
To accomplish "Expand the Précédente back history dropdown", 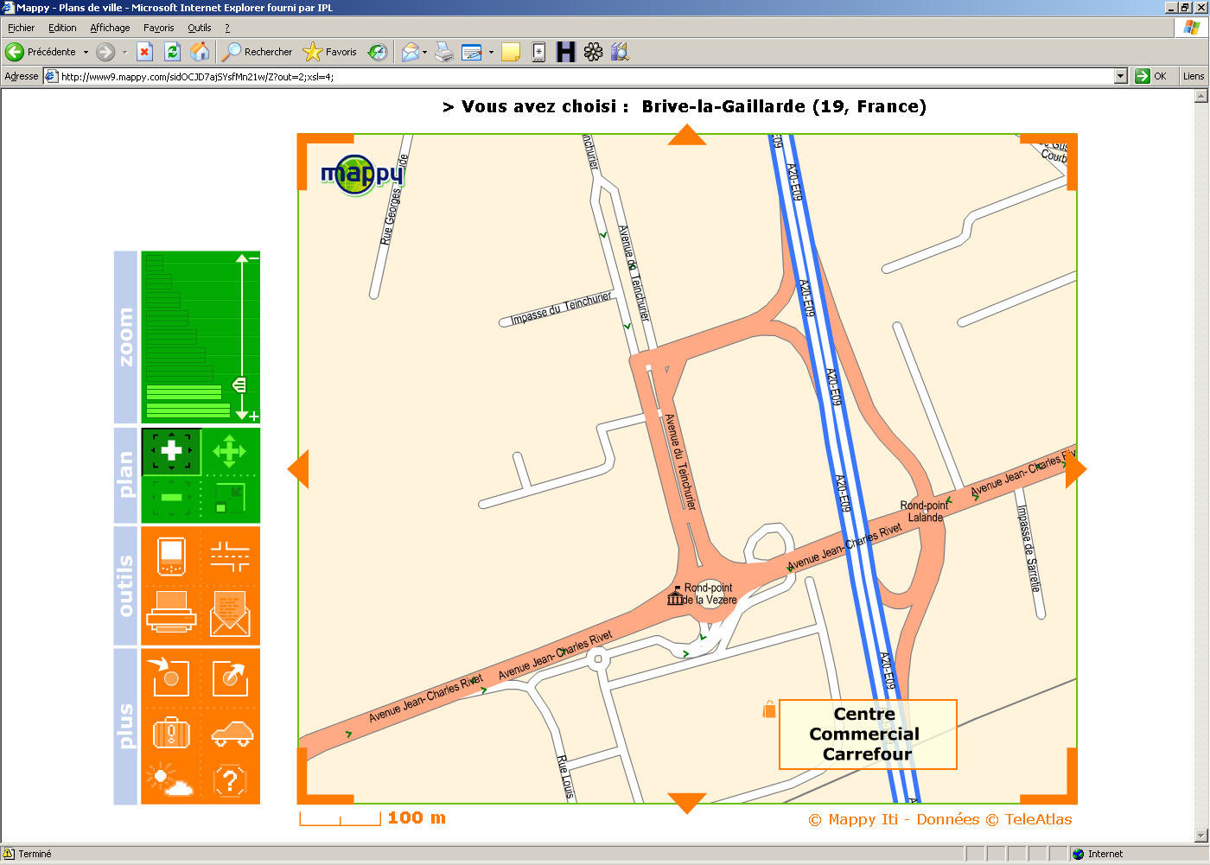I will (86, 52).
